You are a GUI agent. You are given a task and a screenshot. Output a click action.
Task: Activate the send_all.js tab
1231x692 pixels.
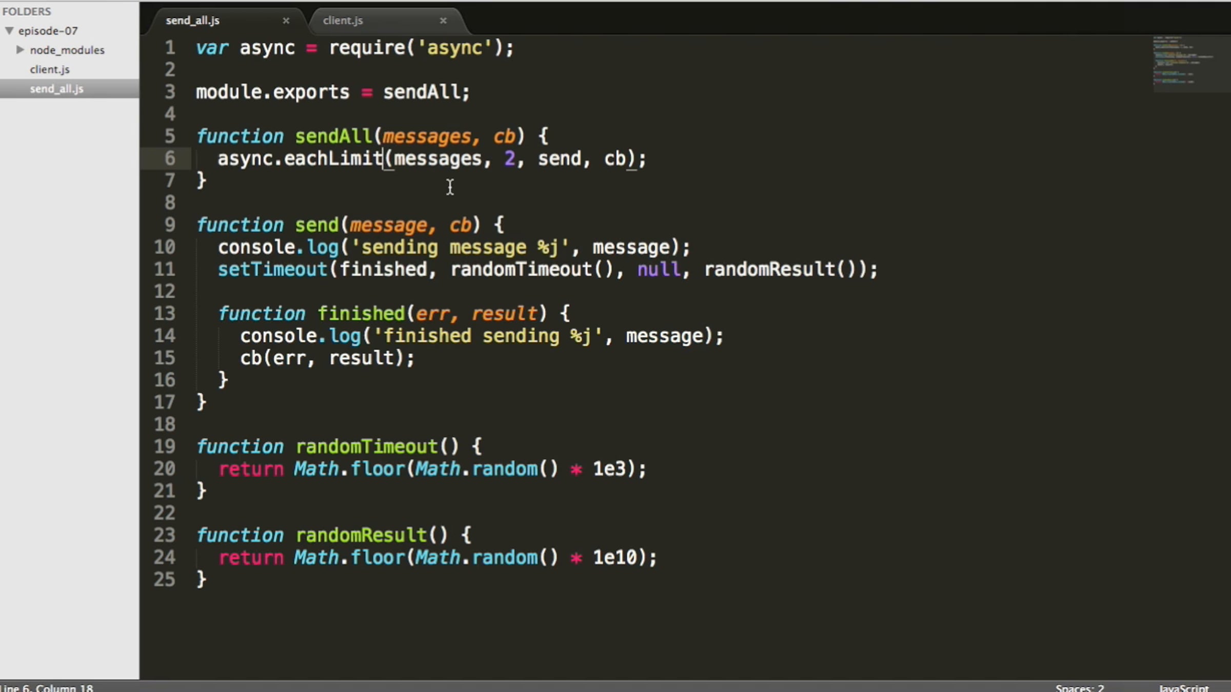click(193, 21)
